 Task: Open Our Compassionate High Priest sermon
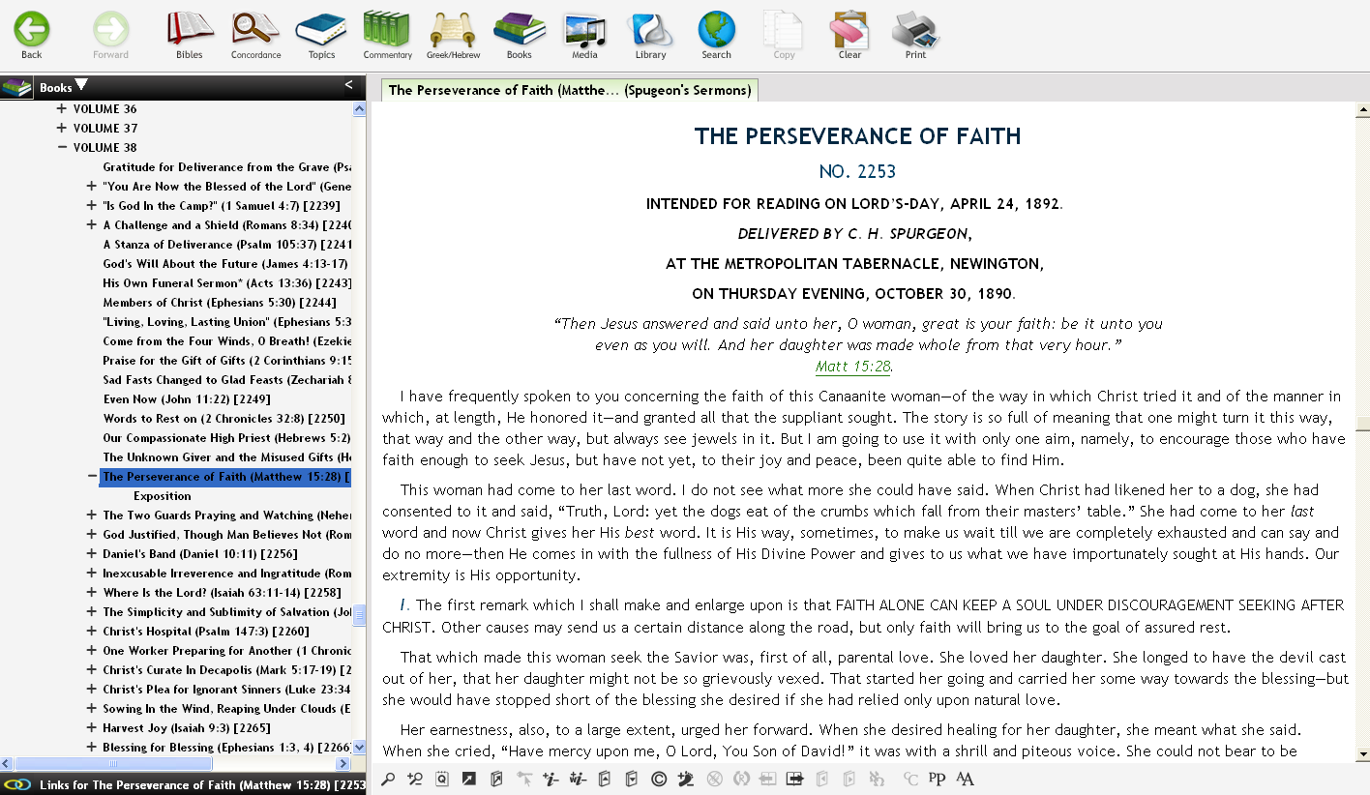point(227,437)
